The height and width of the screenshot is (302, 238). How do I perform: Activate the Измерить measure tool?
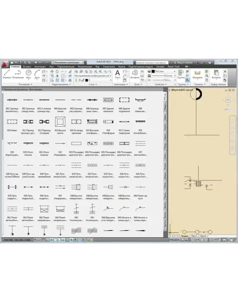tap(197, 74)
